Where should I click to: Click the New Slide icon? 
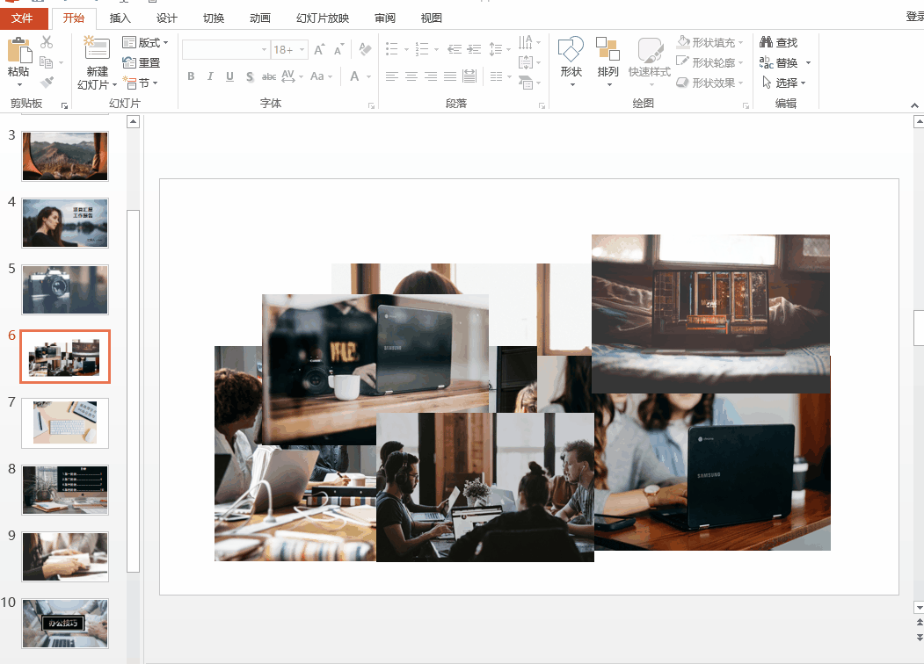(96, 49)
